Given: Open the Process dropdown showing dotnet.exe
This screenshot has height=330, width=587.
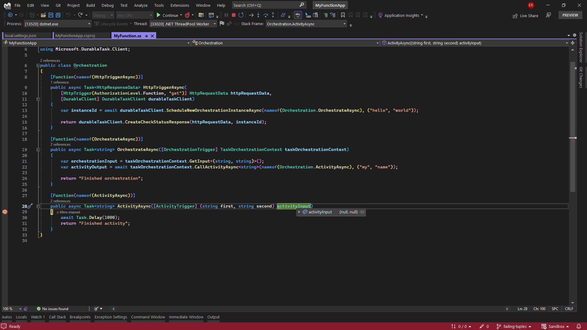Looking at the screenshot, I should coord(57,24).
